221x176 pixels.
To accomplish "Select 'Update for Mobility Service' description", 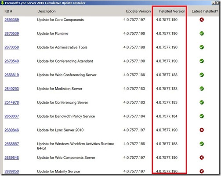I will coord(58,172).
